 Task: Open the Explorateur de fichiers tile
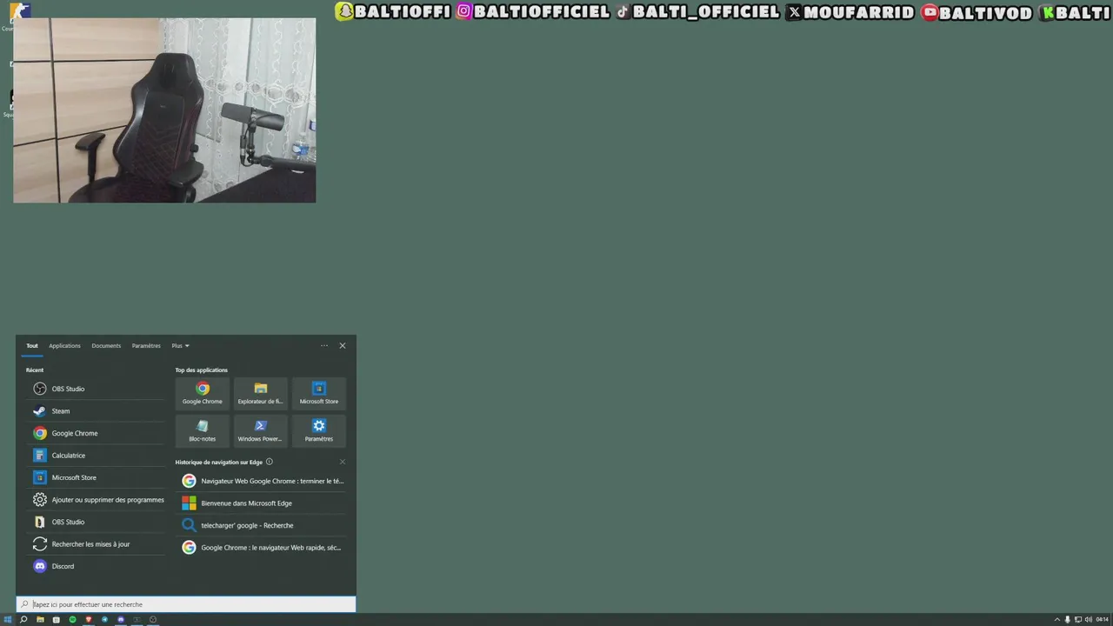(261, 394)
